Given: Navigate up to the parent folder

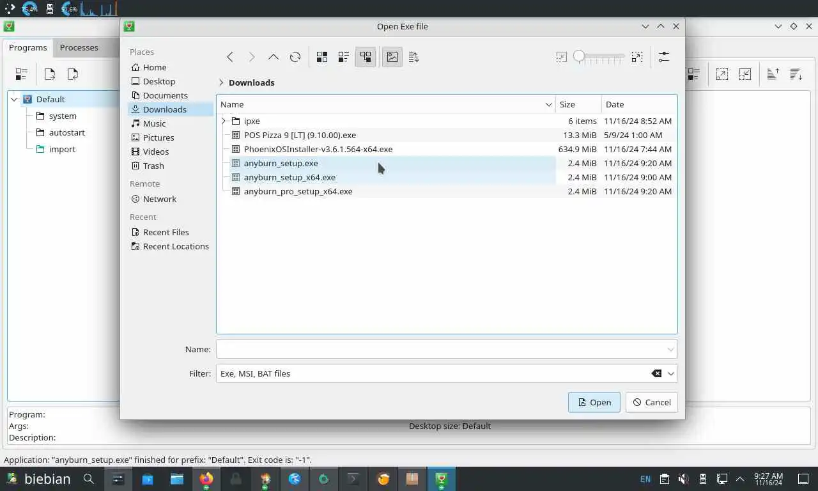Looking at the screenshot, I should (274, 57).
